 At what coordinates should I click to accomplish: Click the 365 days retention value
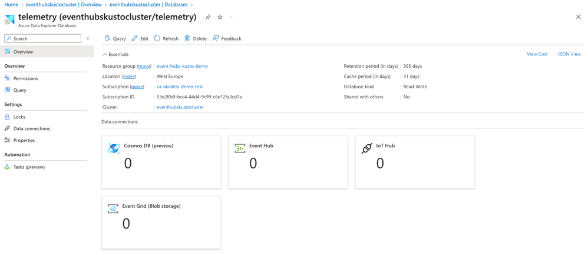pyautogui.click(x=412, y=66)
